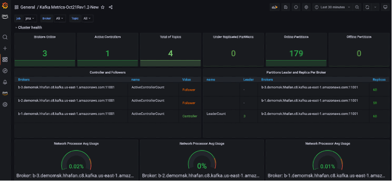Click the Total of Topics value 4

pos(170,53)
